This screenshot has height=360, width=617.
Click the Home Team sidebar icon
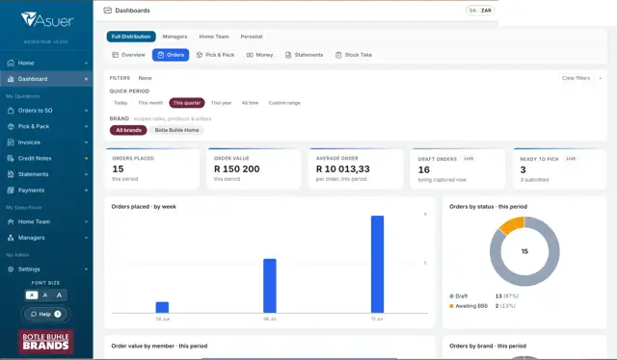pyautogui.click(x=11, y=221)
